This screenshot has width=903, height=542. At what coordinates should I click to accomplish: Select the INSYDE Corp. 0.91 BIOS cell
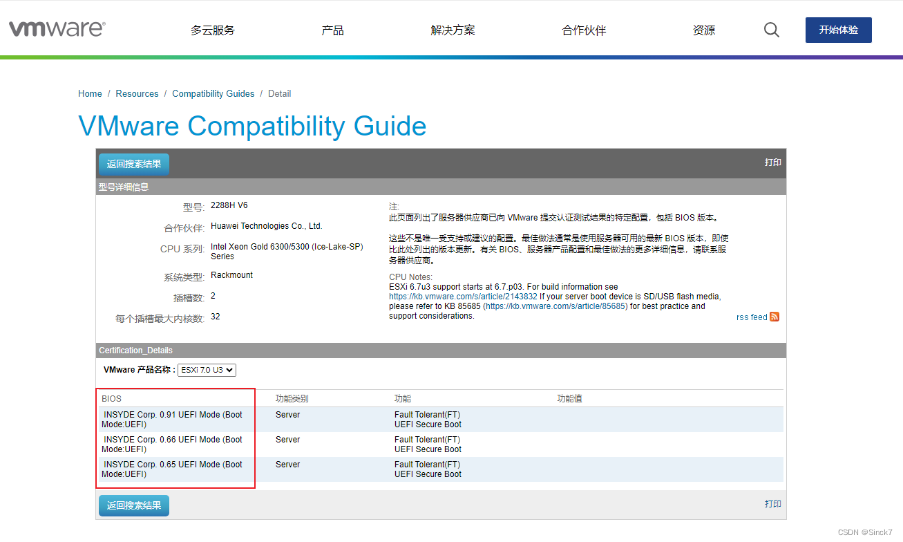tap(172, 420)
